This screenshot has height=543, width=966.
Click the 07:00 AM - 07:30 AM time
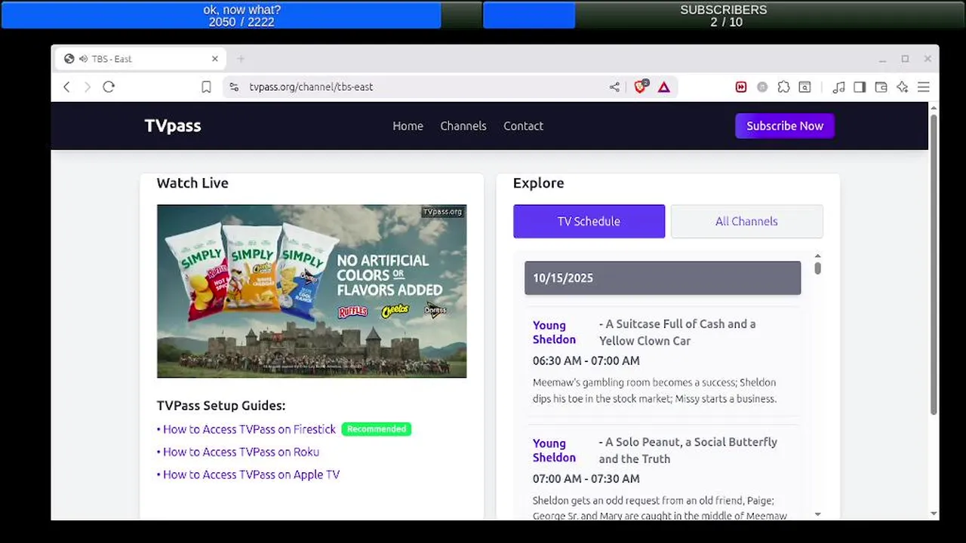(x=586, y=478)
